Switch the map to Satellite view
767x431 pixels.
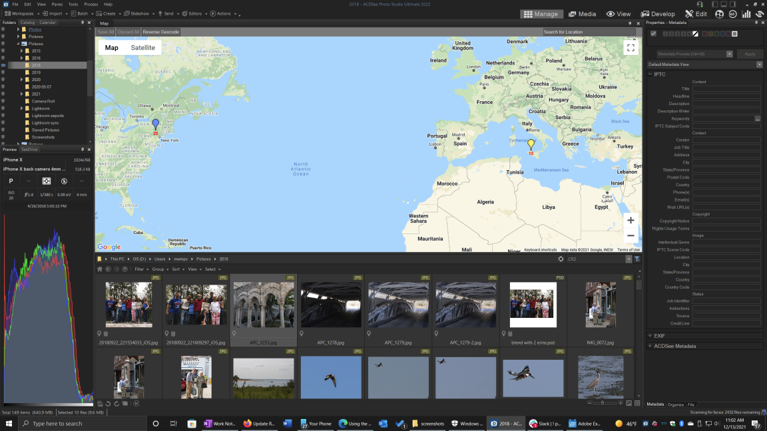point(142,48)
